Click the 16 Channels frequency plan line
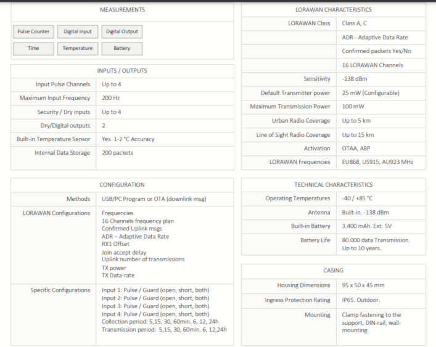The height and width of the screenshot is (347, 436). point(138,221)
